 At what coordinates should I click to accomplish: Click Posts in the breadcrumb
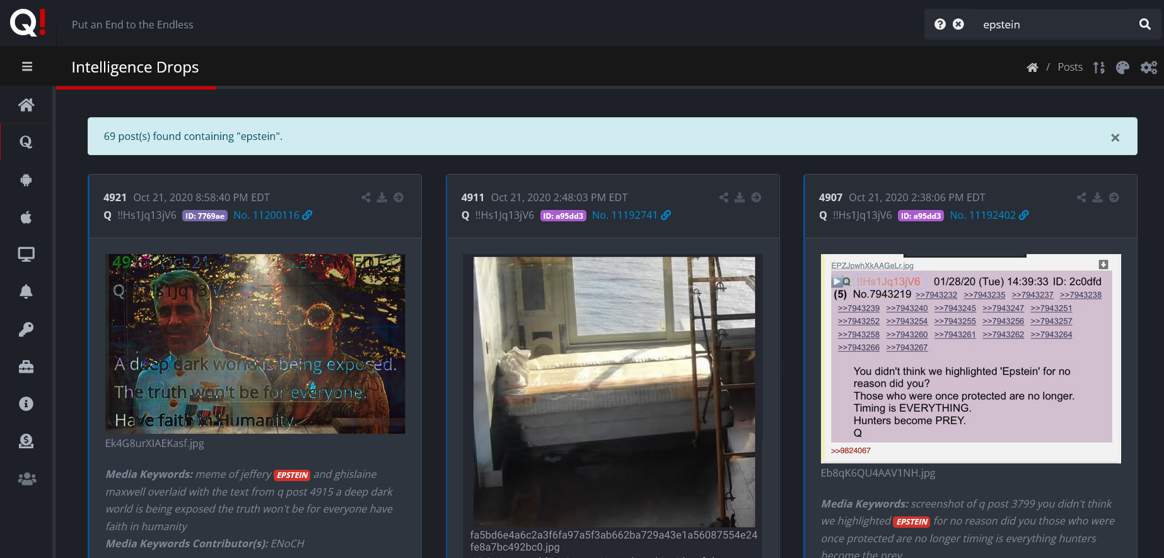pyautogui.click(x=1070, y=67)
